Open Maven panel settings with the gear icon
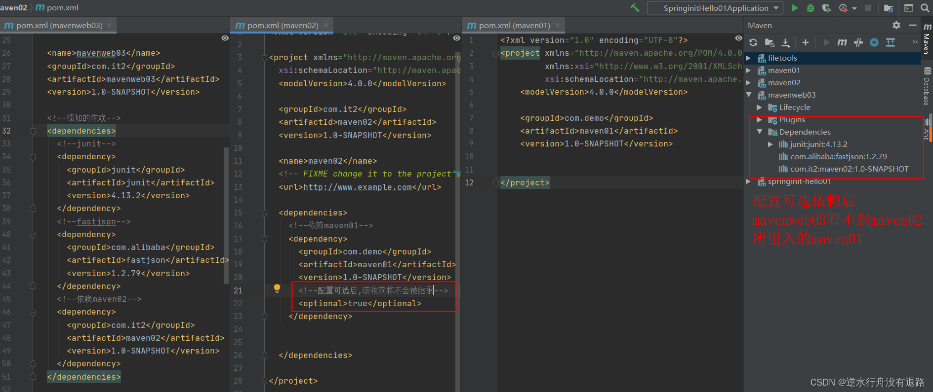Screen dimensions: 933x392 (896, 25)
